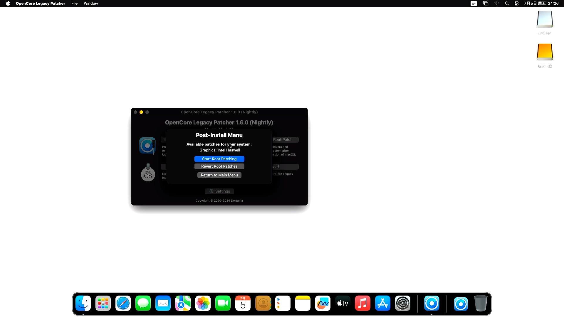Click running OpenCore Patcher icon in Dock
This screenshot has width=564, height=317.
(x=432, y=303)
